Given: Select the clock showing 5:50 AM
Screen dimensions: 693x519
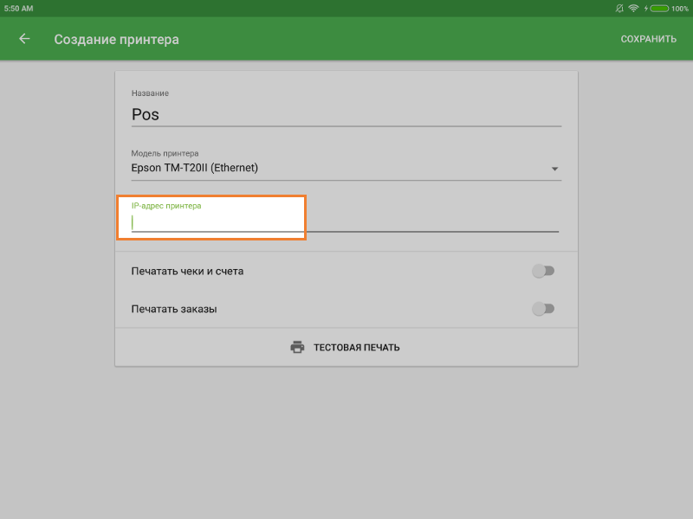Looking at the screenshot, I should [x=17, y=8].
